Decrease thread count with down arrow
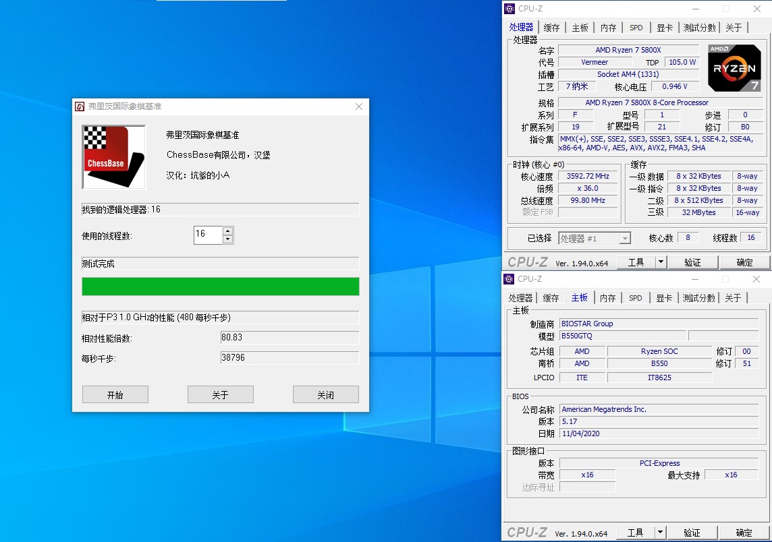772x542 pixels. click(227, 239)
